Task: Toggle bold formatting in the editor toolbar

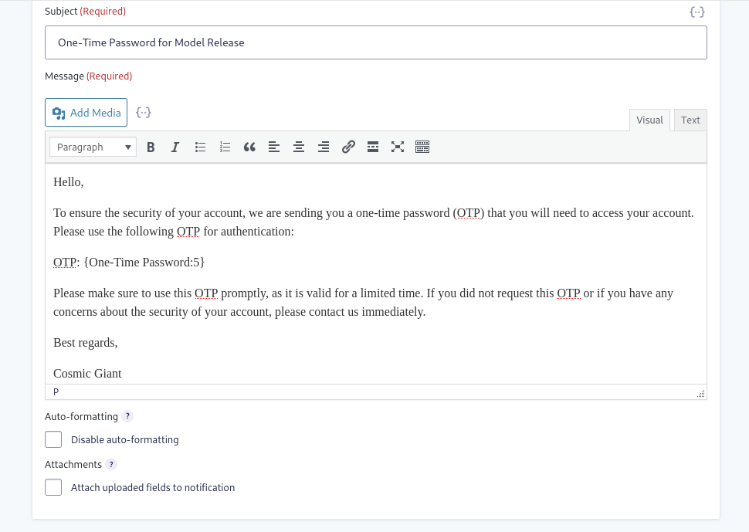Action: pos(151,147)
